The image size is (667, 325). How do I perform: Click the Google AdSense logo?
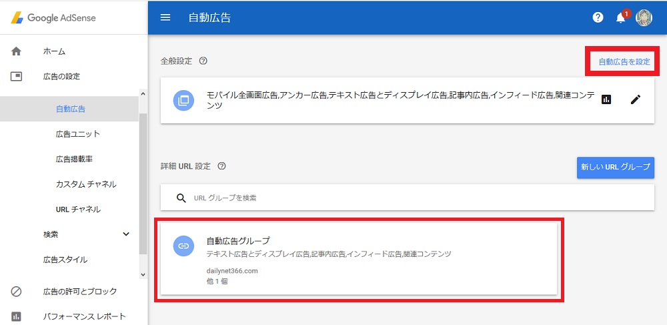(53, 18)
